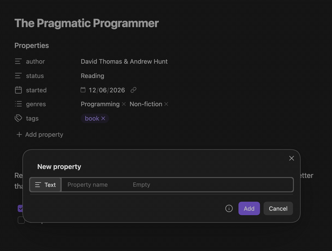
Task: Remove the book tag
Action: pos(103,118)
